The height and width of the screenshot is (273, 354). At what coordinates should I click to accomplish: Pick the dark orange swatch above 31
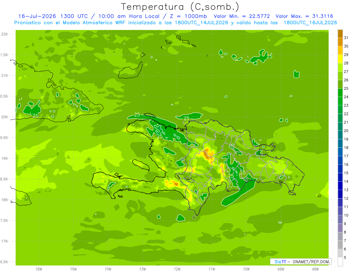pos(340,34)
